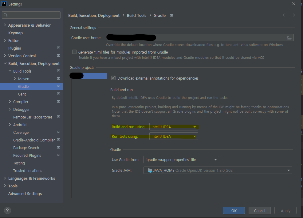Open Required Plugins settings
The height and width of the screenshot is (218, 303).
tap(27, 156)
